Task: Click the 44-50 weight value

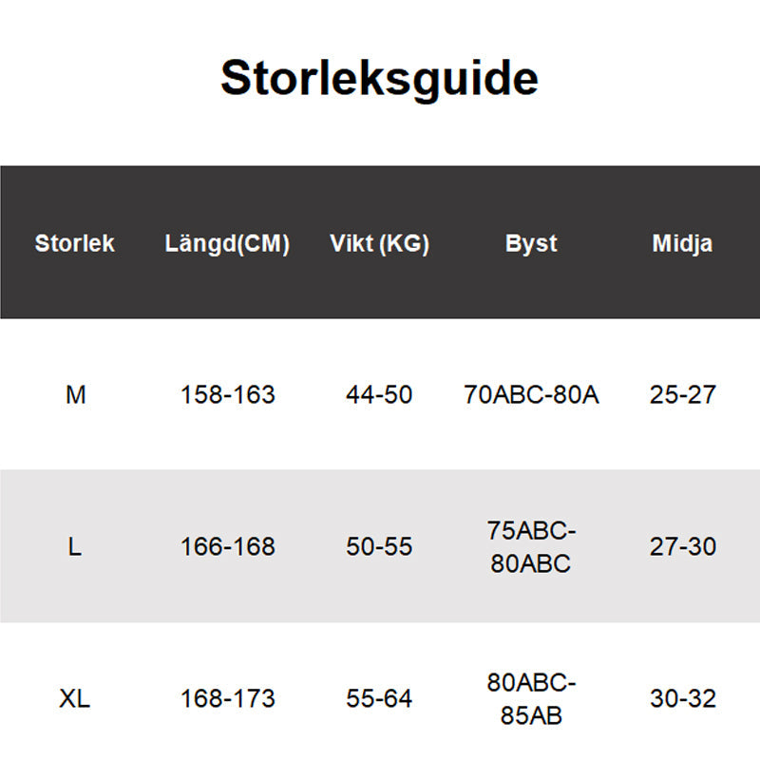Action: click(x=379, y=395)
